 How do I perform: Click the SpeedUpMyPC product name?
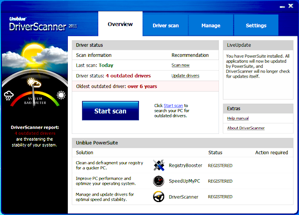click(184, 181)
